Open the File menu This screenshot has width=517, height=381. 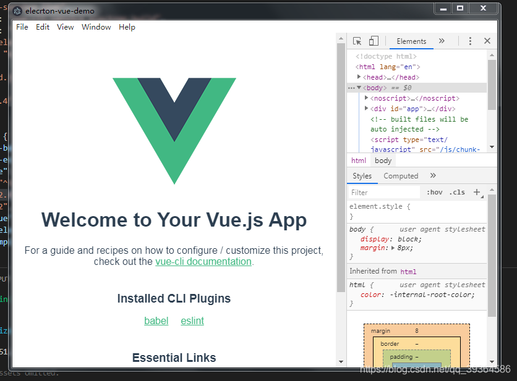tap(22, 27)
